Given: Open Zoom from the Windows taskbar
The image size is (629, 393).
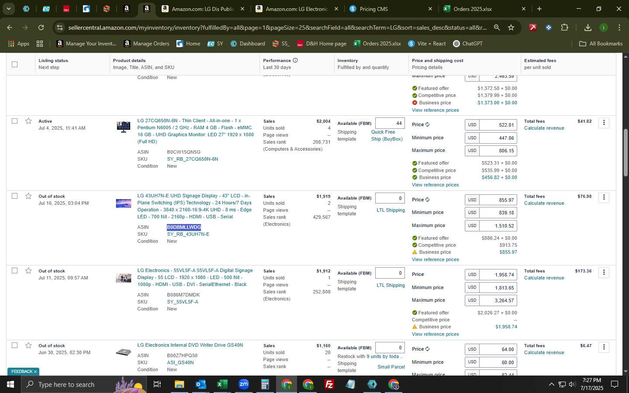Looking at the screenshot, I should click(x=243, y=384).
